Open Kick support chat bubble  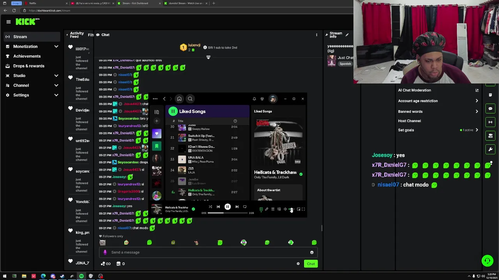(487, 261)
